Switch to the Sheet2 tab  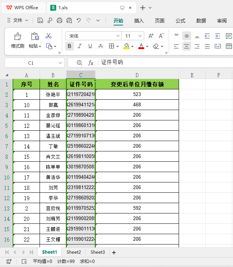tap(74, 252)
